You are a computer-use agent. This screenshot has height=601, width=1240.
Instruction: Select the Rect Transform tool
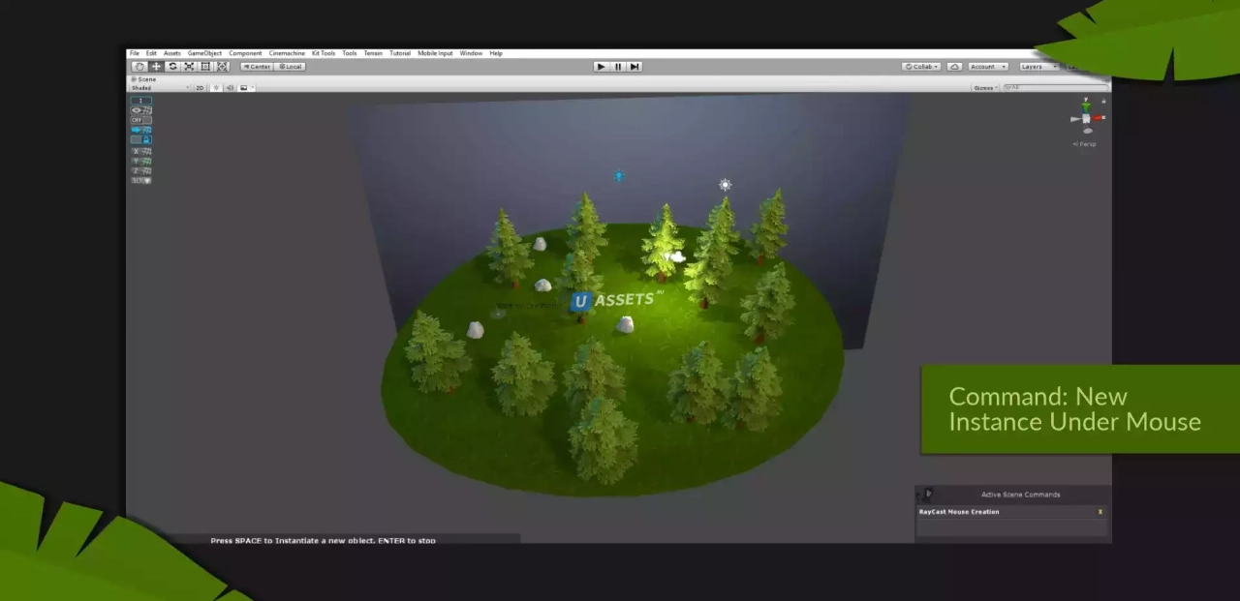[x=205, y=67]
